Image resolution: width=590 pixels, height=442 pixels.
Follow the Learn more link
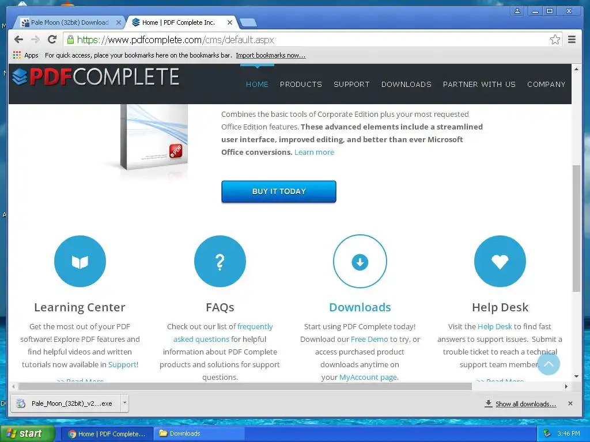pyautogui.click(x=314, y=152)
